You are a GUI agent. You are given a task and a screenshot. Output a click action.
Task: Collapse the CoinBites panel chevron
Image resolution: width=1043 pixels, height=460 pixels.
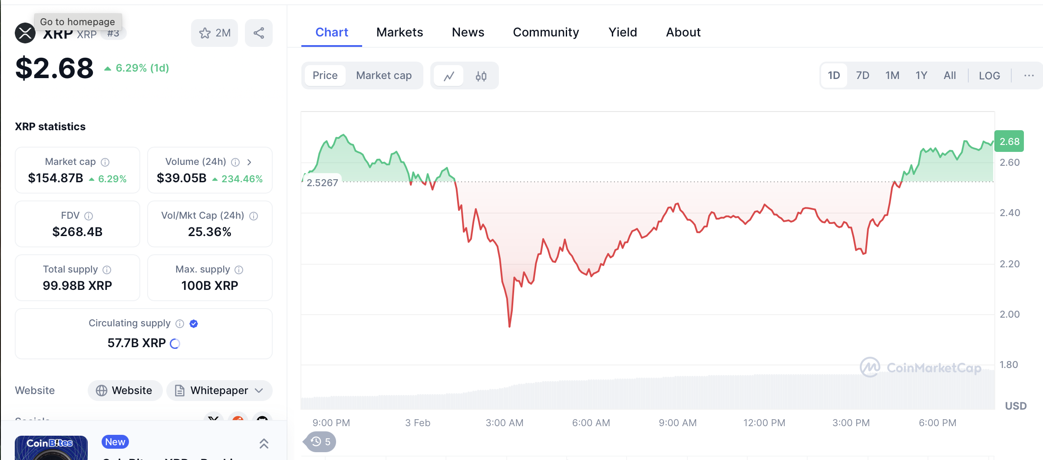click(x=264, y=444)
